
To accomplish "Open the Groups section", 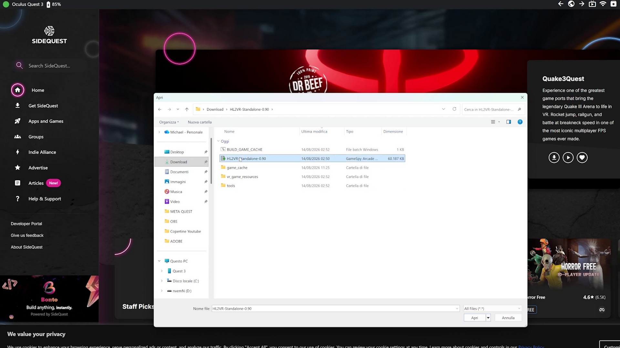I will 36,137.
